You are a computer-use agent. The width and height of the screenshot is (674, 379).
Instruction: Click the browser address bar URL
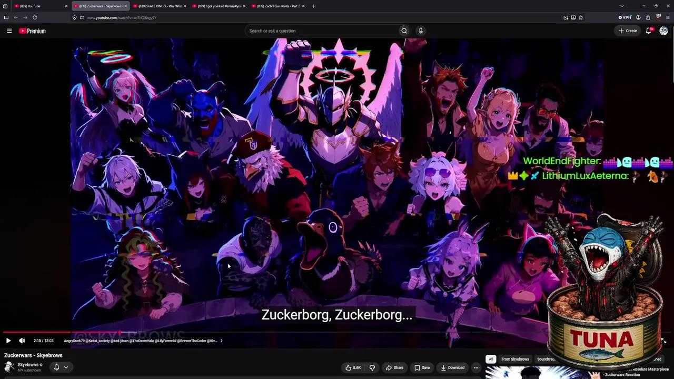(x=122, y=17)
